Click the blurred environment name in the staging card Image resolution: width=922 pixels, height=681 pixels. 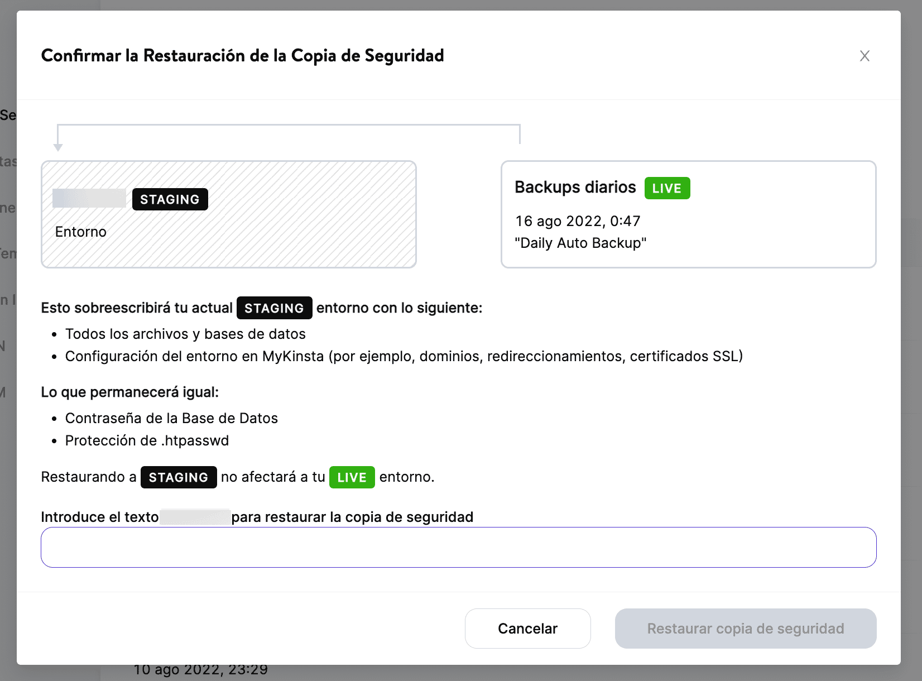(x=89, y=199)
